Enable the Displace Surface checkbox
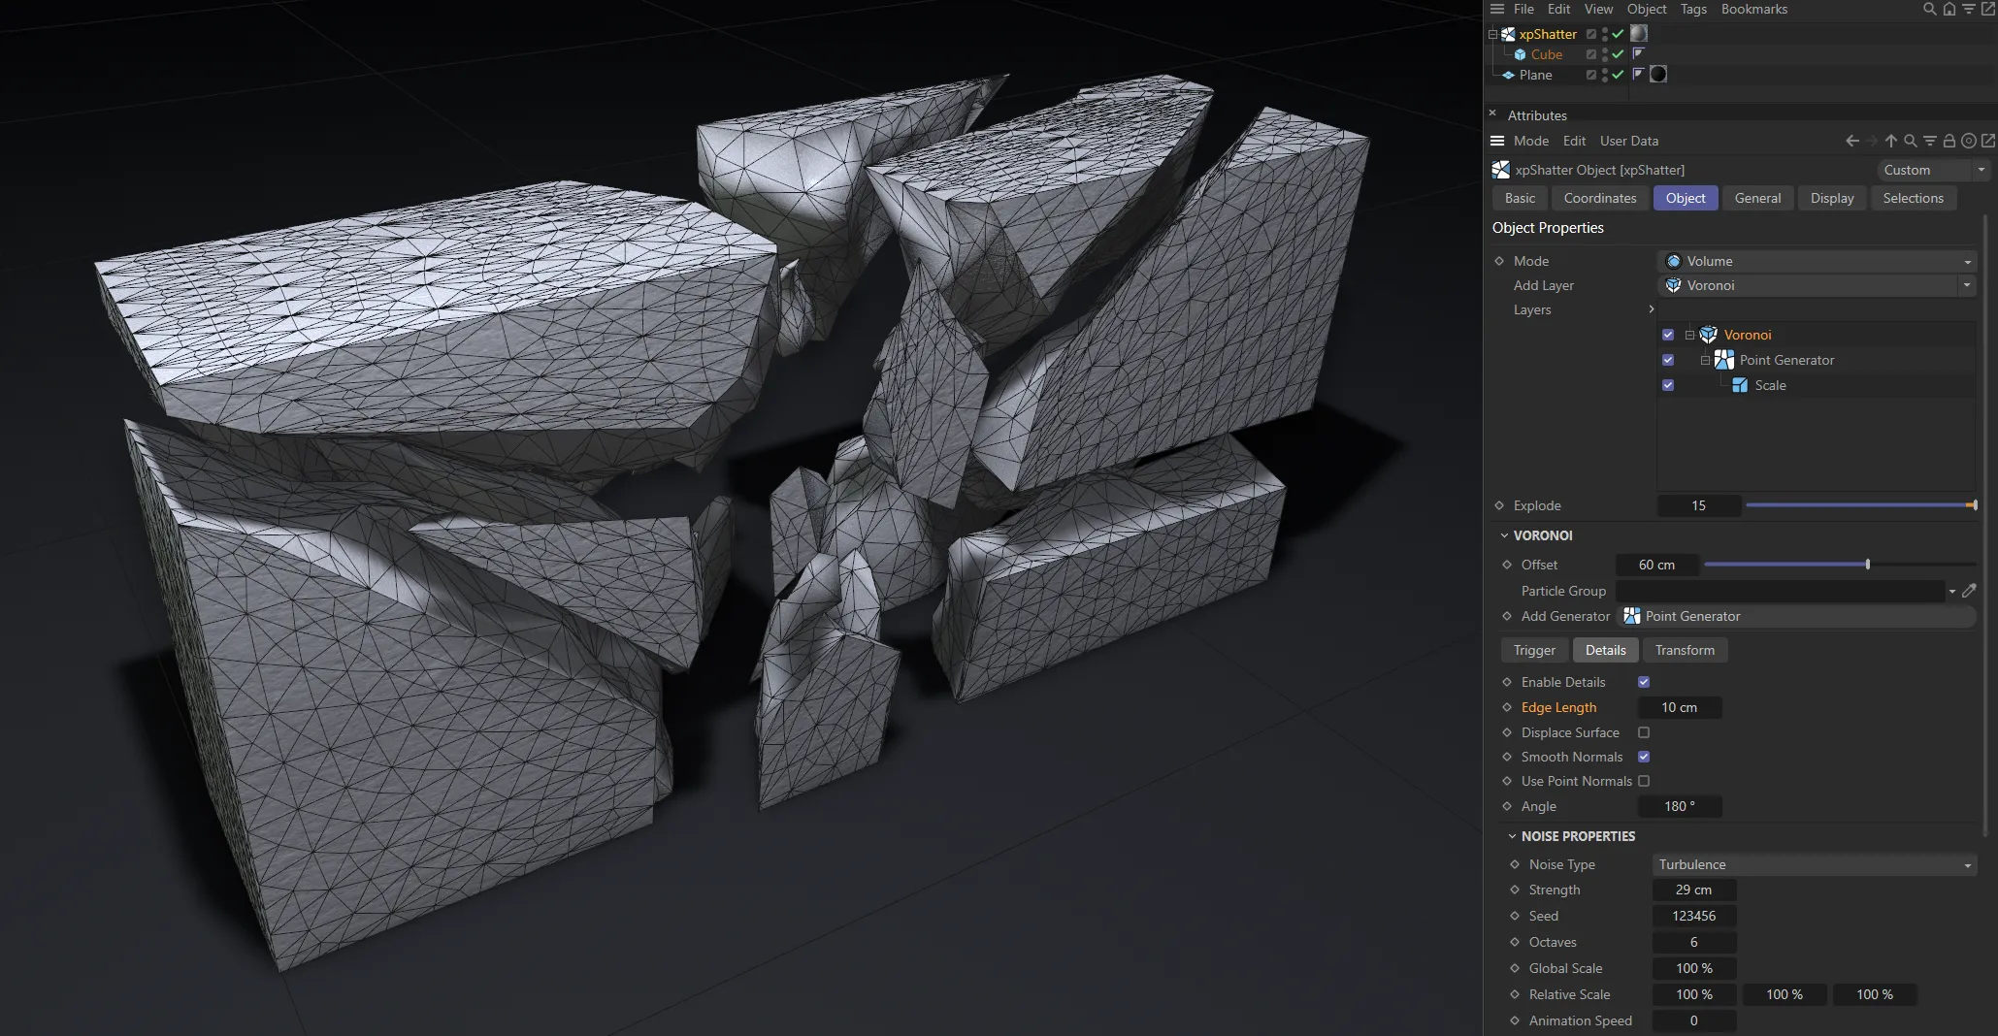The width and height of the screenshot is (1998, 1036). coord(1644,733)
